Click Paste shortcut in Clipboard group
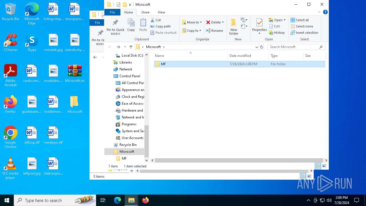Viewport: 366px width, 206px height. click(x=163, y=33)
